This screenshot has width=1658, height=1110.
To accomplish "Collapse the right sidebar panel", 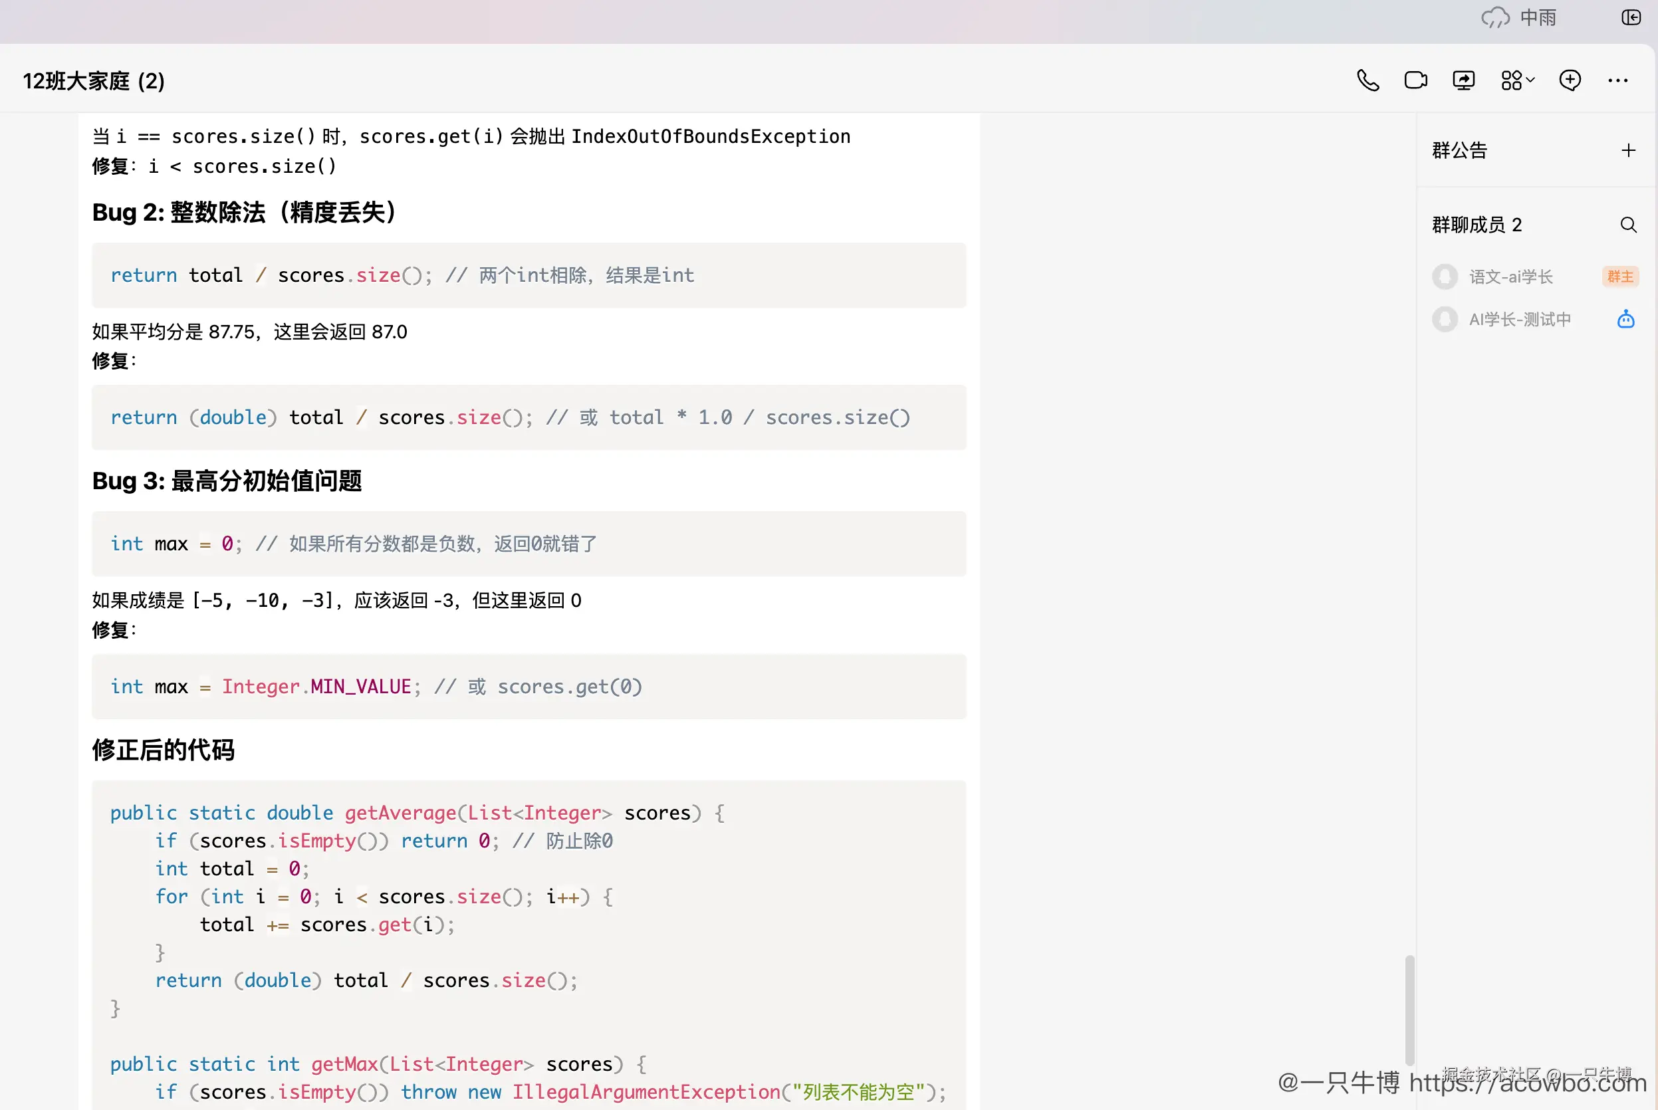I will (1630, 18).
